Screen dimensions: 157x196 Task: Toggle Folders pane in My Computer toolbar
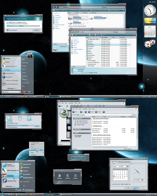[x=98, y=112]
